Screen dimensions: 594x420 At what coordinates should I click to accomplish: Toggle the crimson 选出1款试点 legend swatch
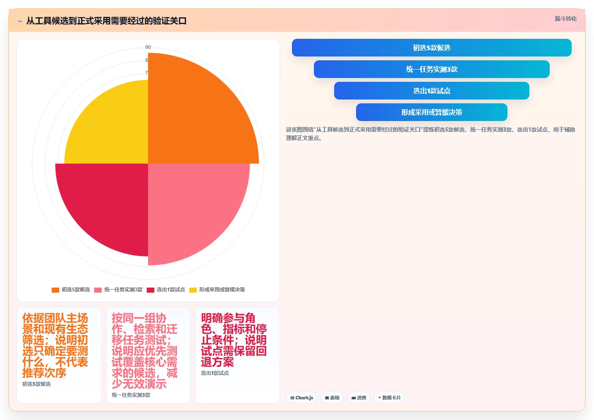[151, 290]
